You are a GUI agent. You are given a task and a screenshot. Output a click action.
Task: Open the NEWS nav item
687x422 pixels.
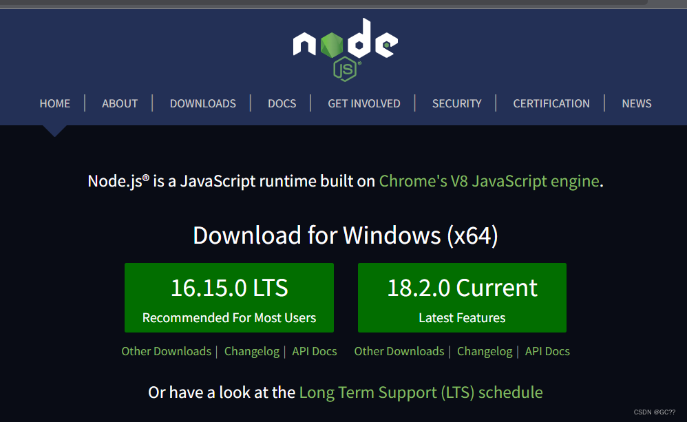click(x=637, y=103)
